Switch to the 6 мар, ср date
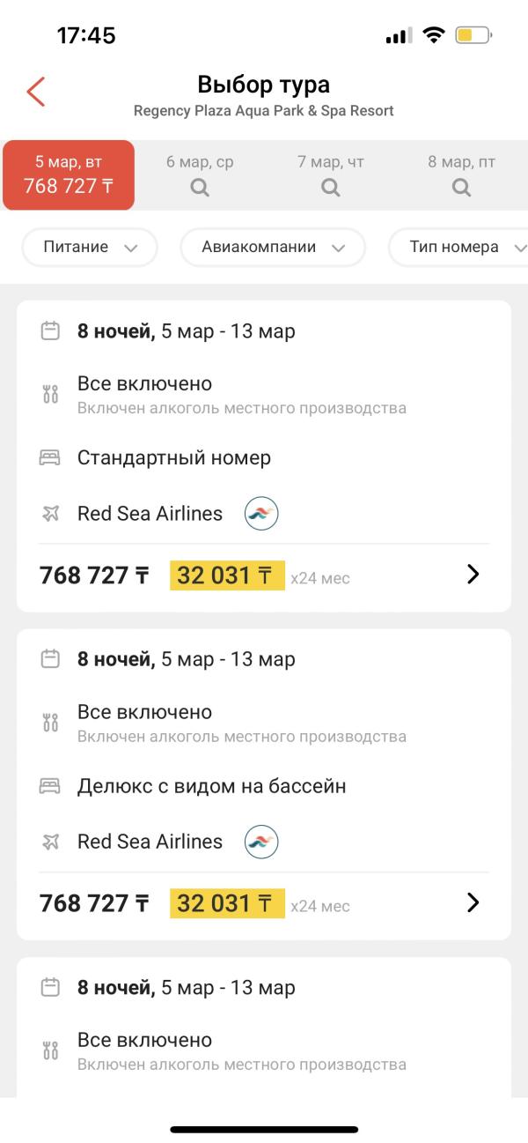 click(x=200, y=174)
